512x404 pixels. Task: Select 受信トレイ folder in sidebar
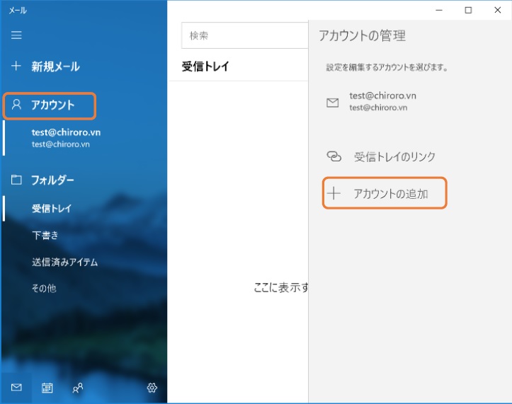pos(52,208)
